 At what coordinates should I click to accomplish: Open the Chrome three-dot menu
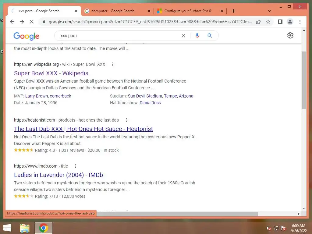click(x=300, y=22)
